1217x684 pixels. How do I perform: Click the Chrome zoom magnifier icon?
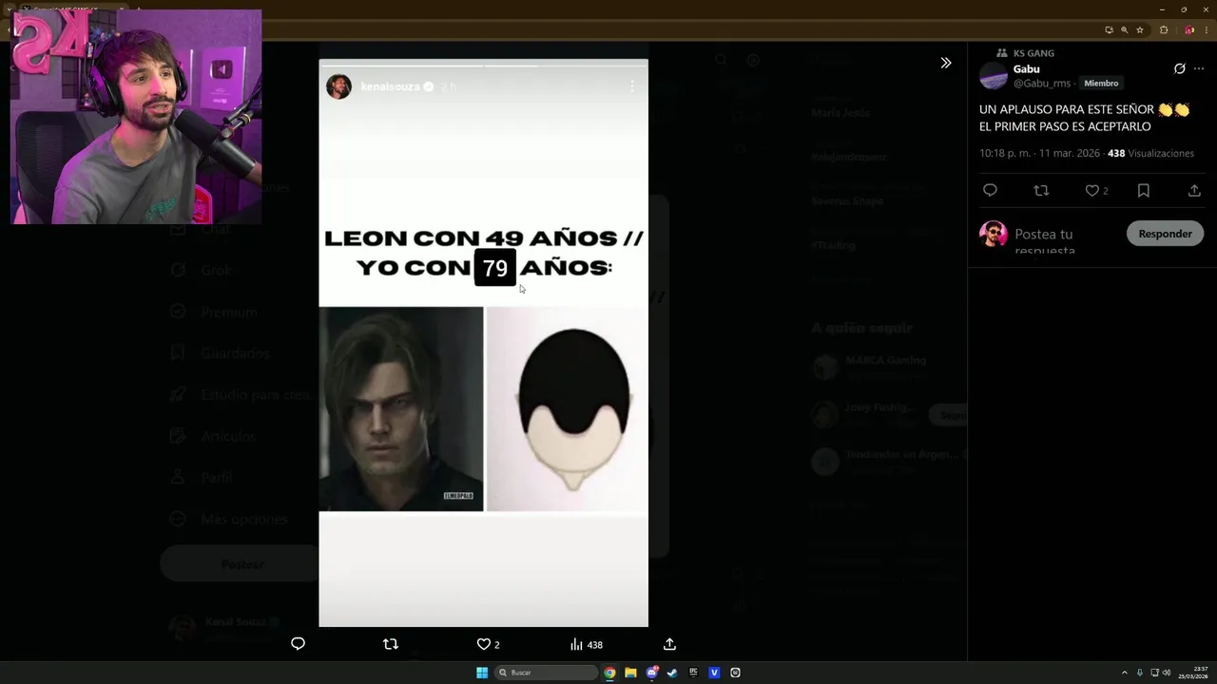coord(1125,29)
